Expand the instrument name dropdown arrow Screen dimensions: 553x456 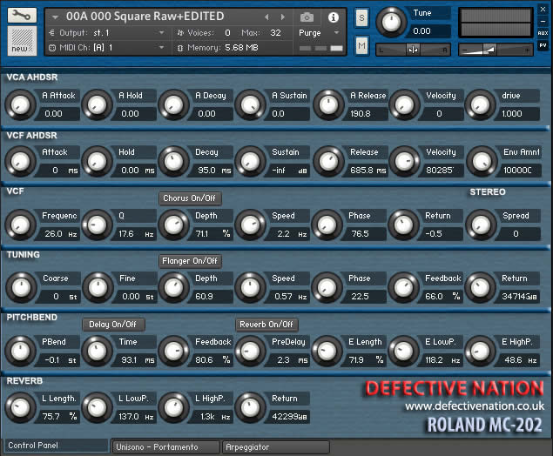point(55,17)
